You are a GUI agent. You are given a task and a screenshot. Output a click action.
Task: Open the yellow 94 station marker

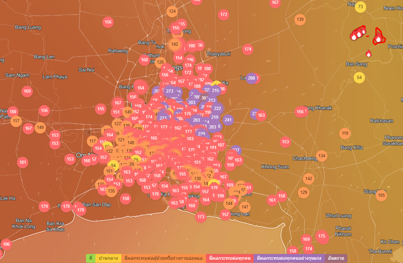(x=113, y=165)
